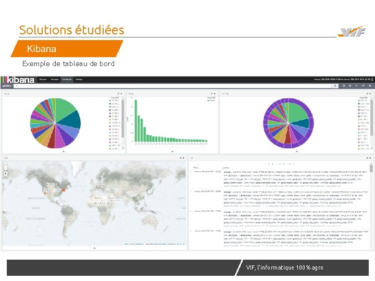
Task: Click first green legend swatch of left pie
Action: pyautogui.click(x=110, y=100)
